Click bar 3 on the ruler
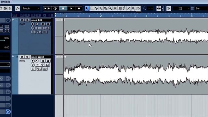 146,16
